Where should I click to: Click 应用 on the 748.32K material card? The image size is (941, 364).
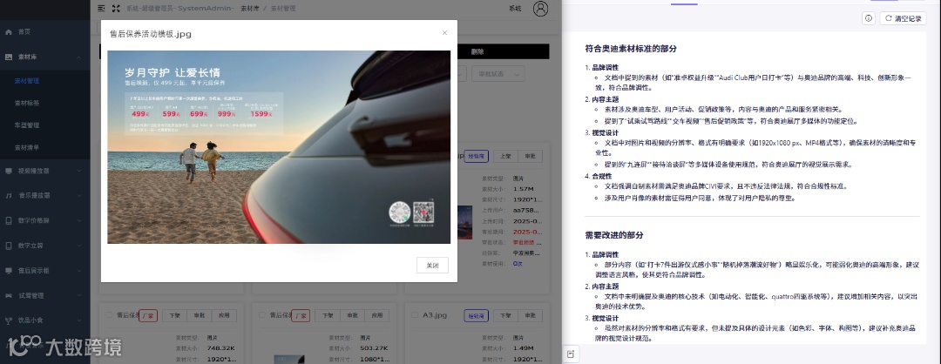(x=225, y=315)
